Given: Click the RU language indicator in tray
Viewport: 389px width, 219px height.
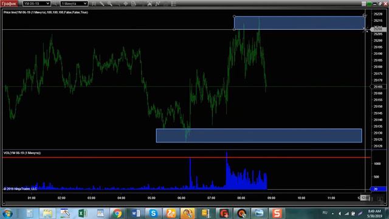Looking at the screenshot, I should (x=325, y=213).
